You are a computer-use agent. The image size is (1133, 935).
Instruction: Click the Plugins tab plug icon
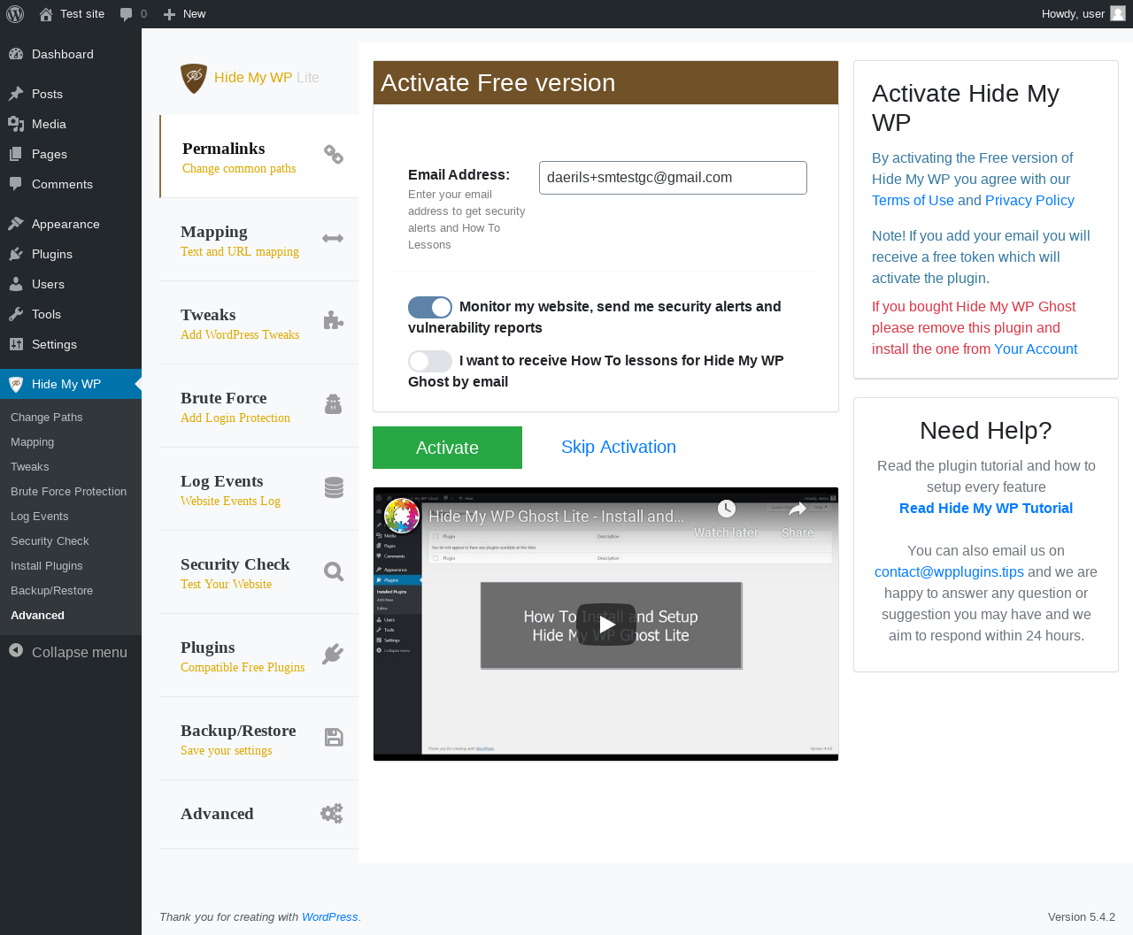click(333, 655)
